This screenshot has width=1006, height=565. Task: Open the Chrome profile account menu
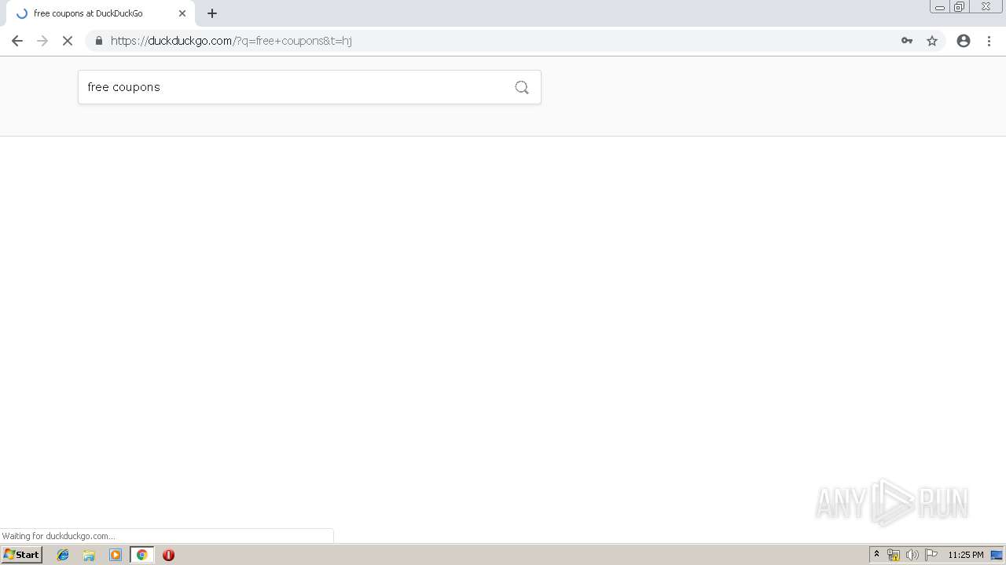click(x=964, y=41)
